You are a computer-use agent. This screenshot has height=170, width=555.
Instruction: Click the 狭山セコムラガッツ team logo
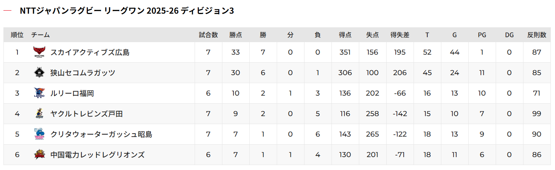(x=39, y=73)
